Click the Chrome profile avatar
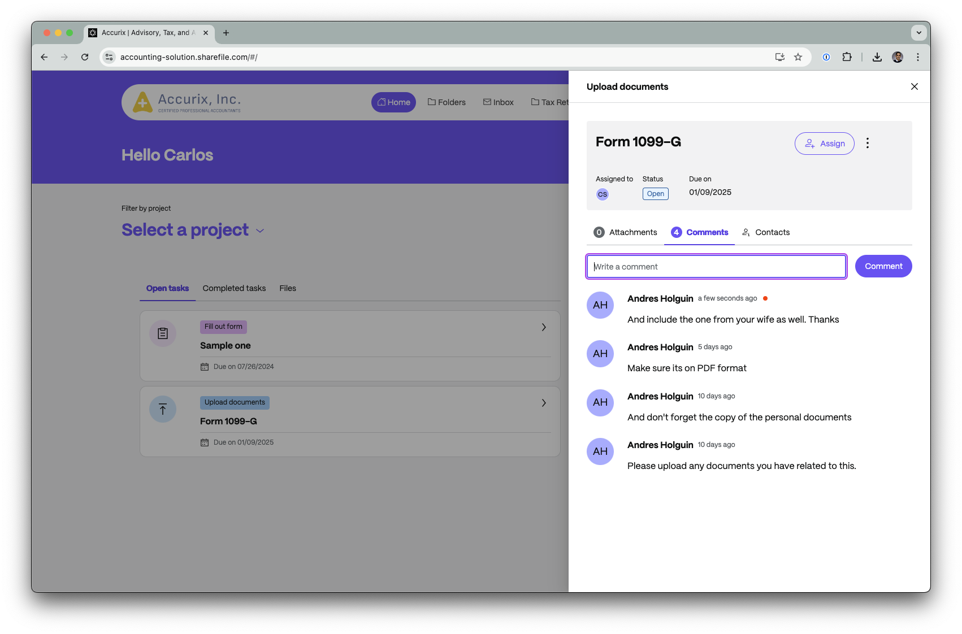This screenshot has height=634, width=962. point(898,57)
